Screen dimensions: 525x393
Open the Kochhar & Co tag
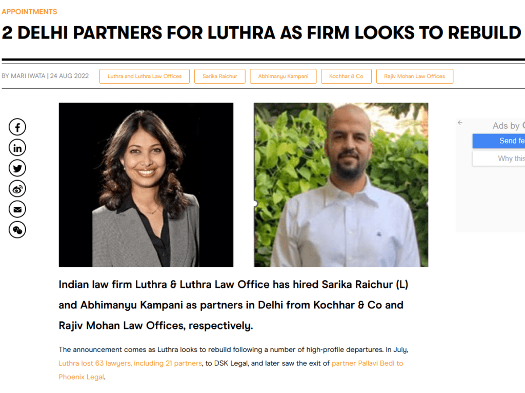346,76
